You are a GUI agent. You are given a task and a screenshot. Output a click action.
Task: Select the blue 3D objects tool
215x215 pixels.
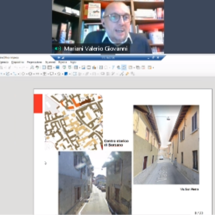pyautogui.click(x=66, y=74)
